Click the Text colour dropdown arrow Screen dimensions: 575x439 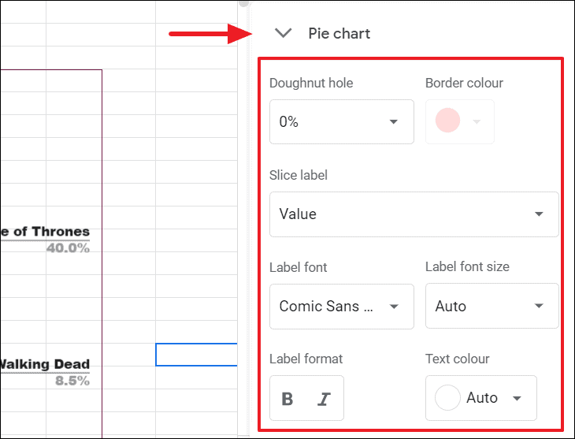click(x=517, y=398)
